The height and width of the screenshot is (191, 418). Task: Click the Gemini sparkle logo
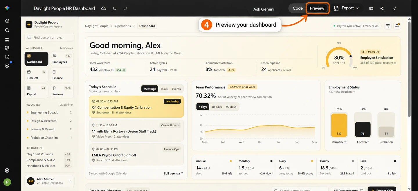point(7,8)
